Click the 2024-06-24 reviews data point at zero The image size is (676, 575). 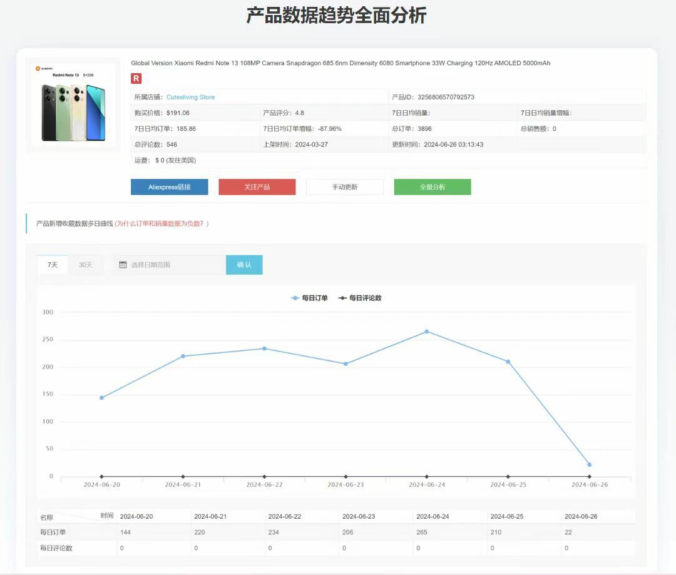pos(427,476)
